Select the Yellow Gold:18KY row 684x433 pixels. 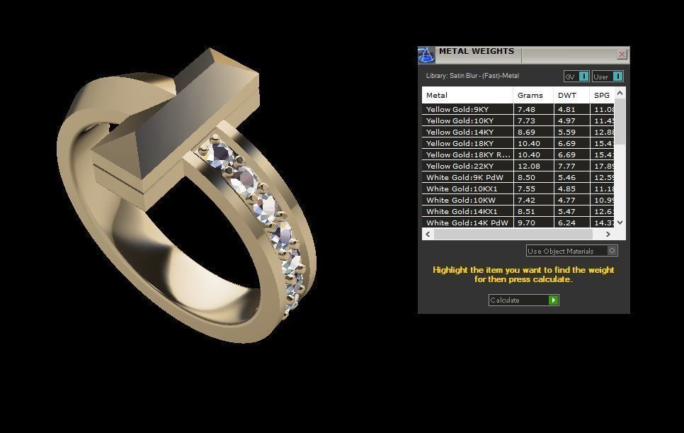click(518, 143)
